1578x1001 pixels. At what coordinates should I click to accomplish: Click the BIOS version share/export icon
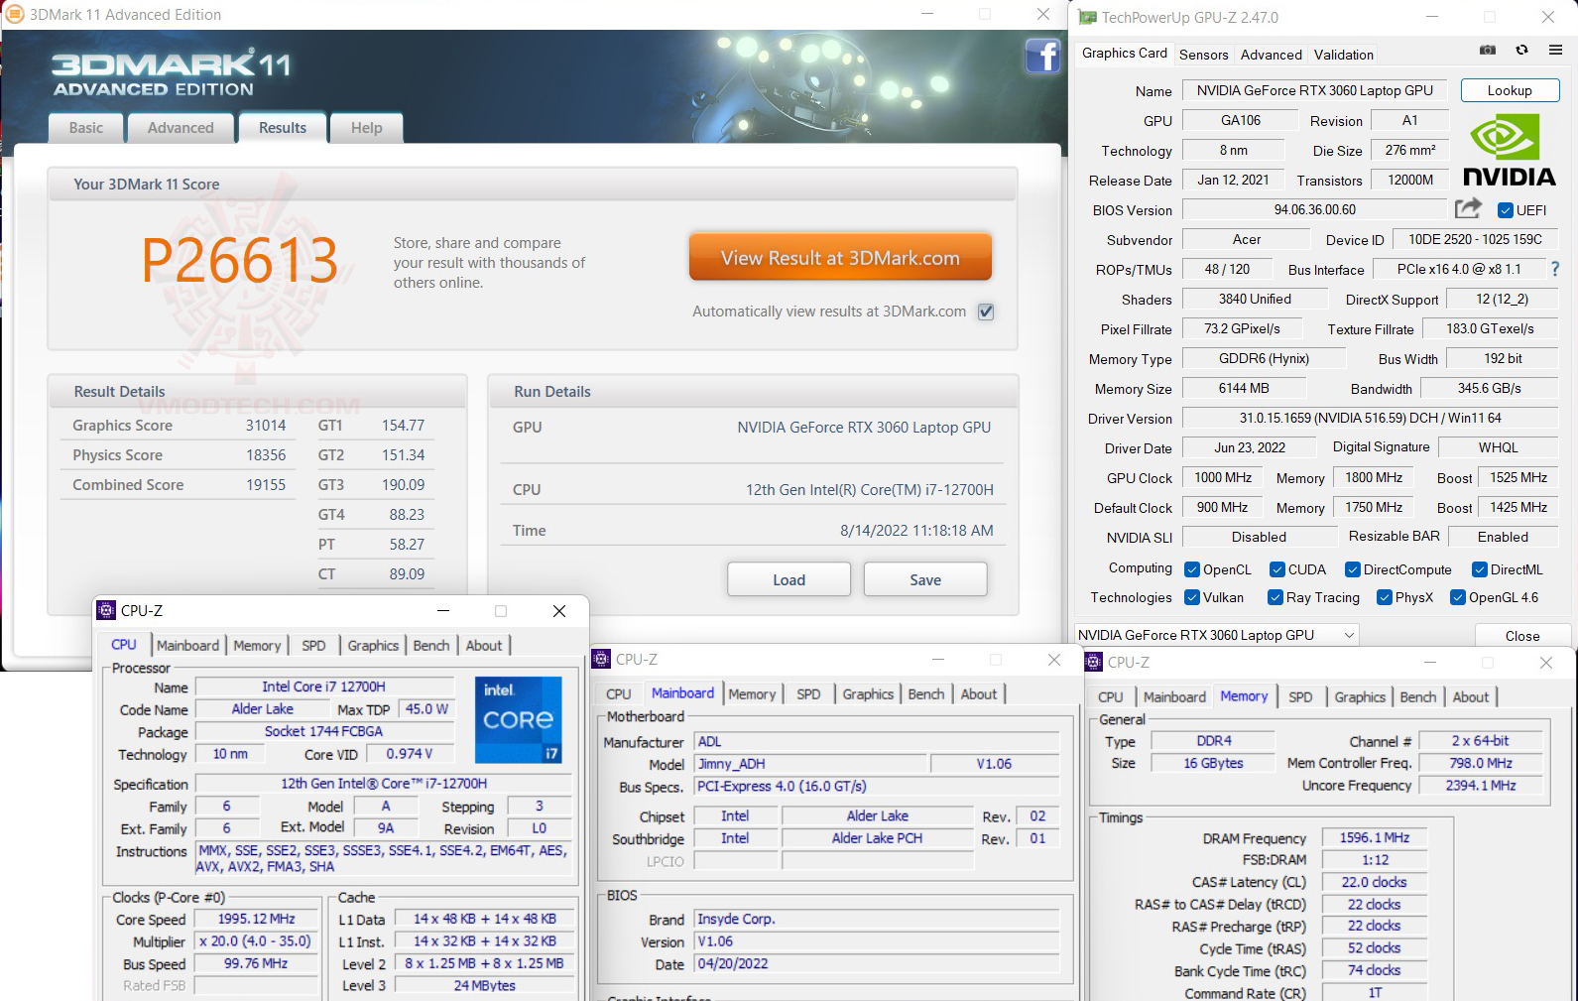(1468, 208)
